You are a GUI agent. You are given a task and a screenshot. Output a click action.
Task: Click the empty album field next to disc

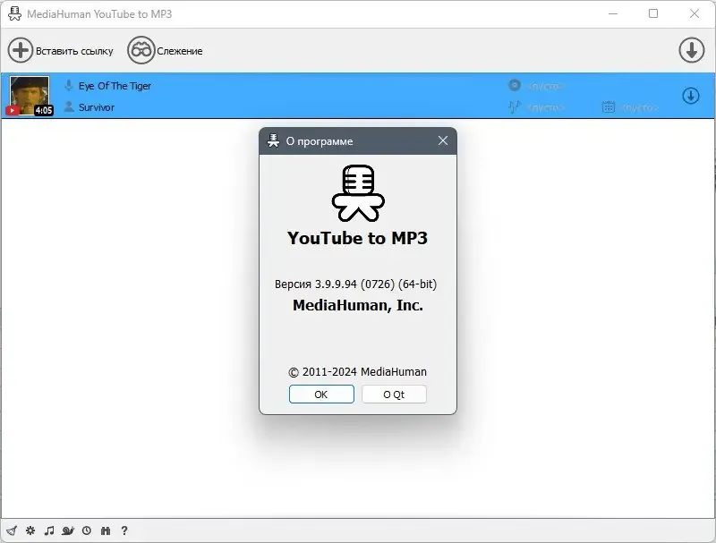[546, 86]
